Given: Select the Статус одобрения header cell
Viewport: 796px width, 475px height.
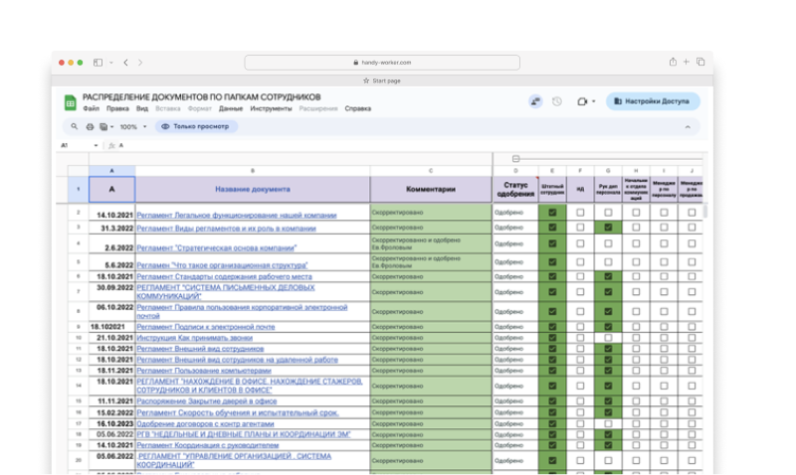Looking at the screenshot, I should [x=515, y=190].
